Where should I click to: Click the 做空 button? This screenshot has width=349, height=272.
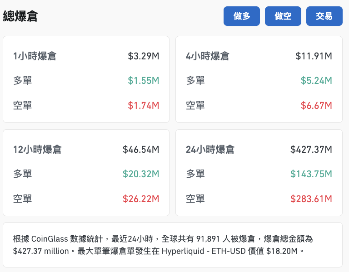pyautogui.click(x=283, y=16)
